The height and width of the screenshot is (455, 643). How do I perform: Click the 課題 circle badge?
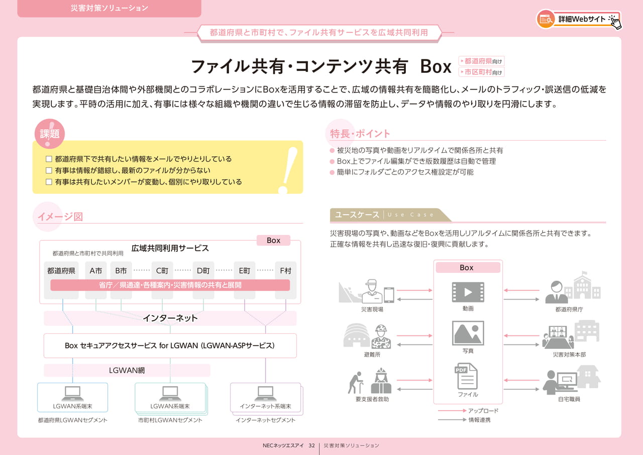[50, 134]
